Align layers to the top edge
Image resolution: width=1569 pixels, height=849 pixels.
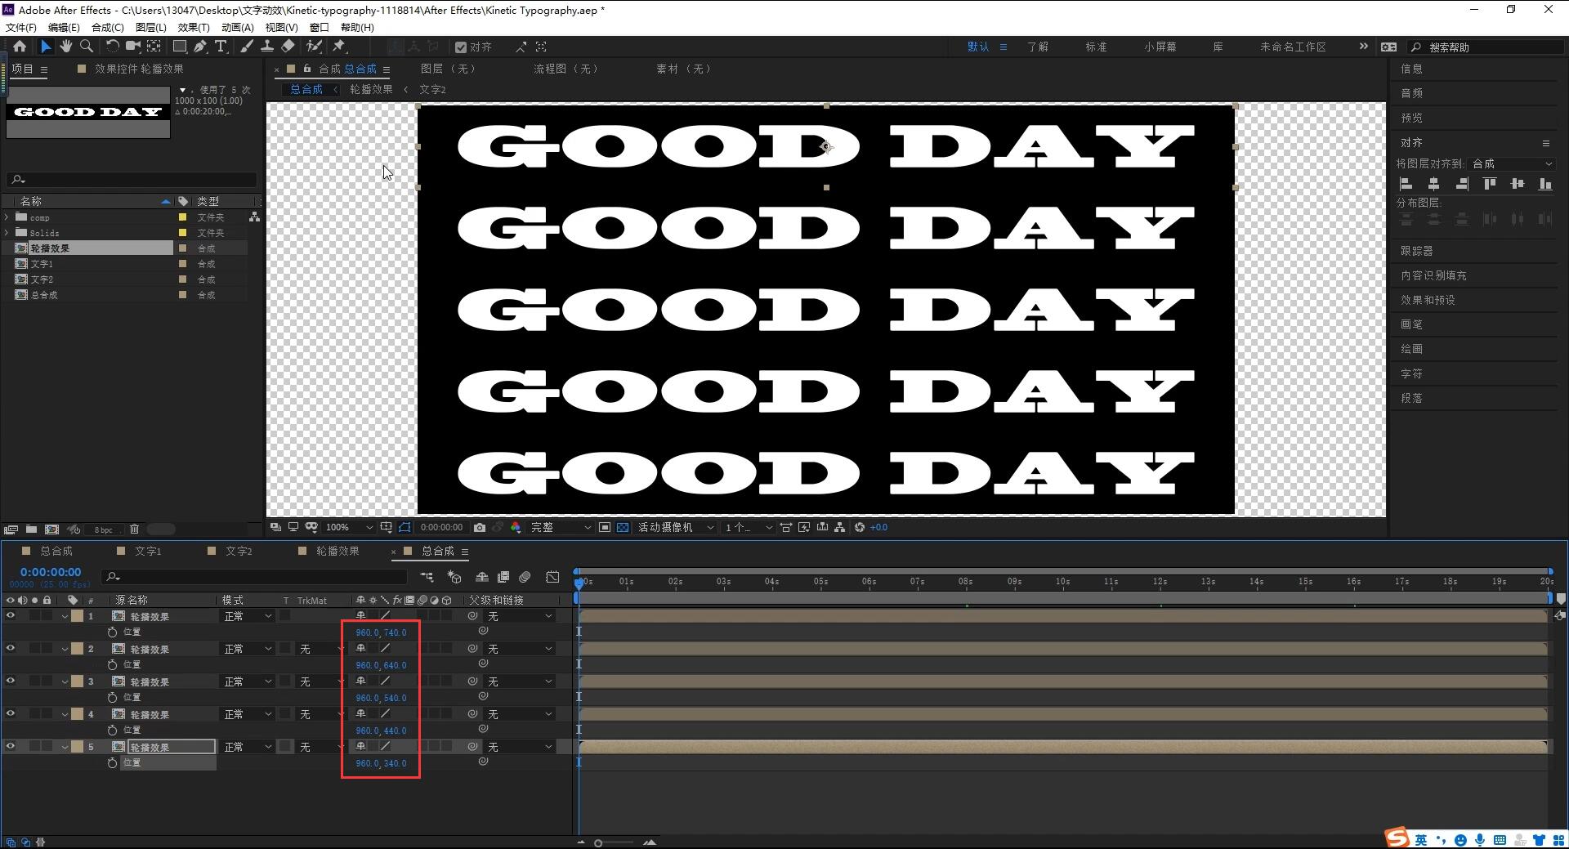point(1490,184)
